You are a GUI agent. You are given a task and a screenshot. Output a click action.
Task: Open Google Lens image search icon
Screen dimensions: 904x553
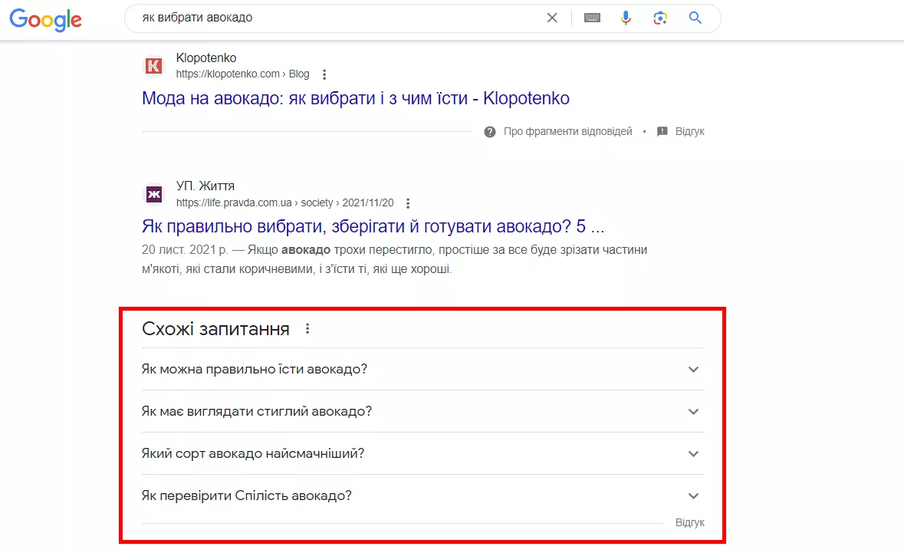[x=660, y=18]
